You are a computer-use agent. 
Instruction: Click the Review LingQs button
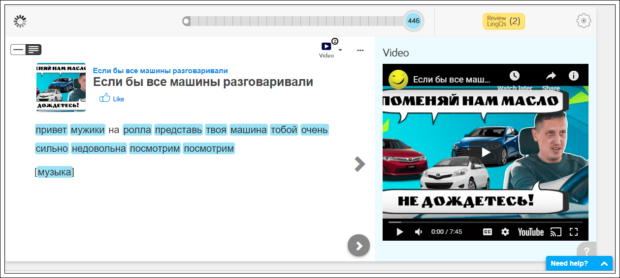coord(503,21)
